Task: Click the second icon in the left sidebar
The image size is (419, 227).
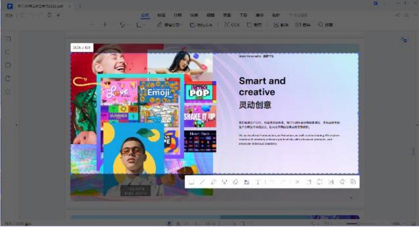Action: click(x=8, y=52)
